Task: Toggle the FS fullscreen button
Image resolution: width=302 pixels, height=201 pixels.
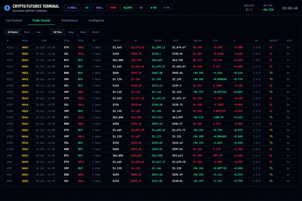Action: pos(141,8)
